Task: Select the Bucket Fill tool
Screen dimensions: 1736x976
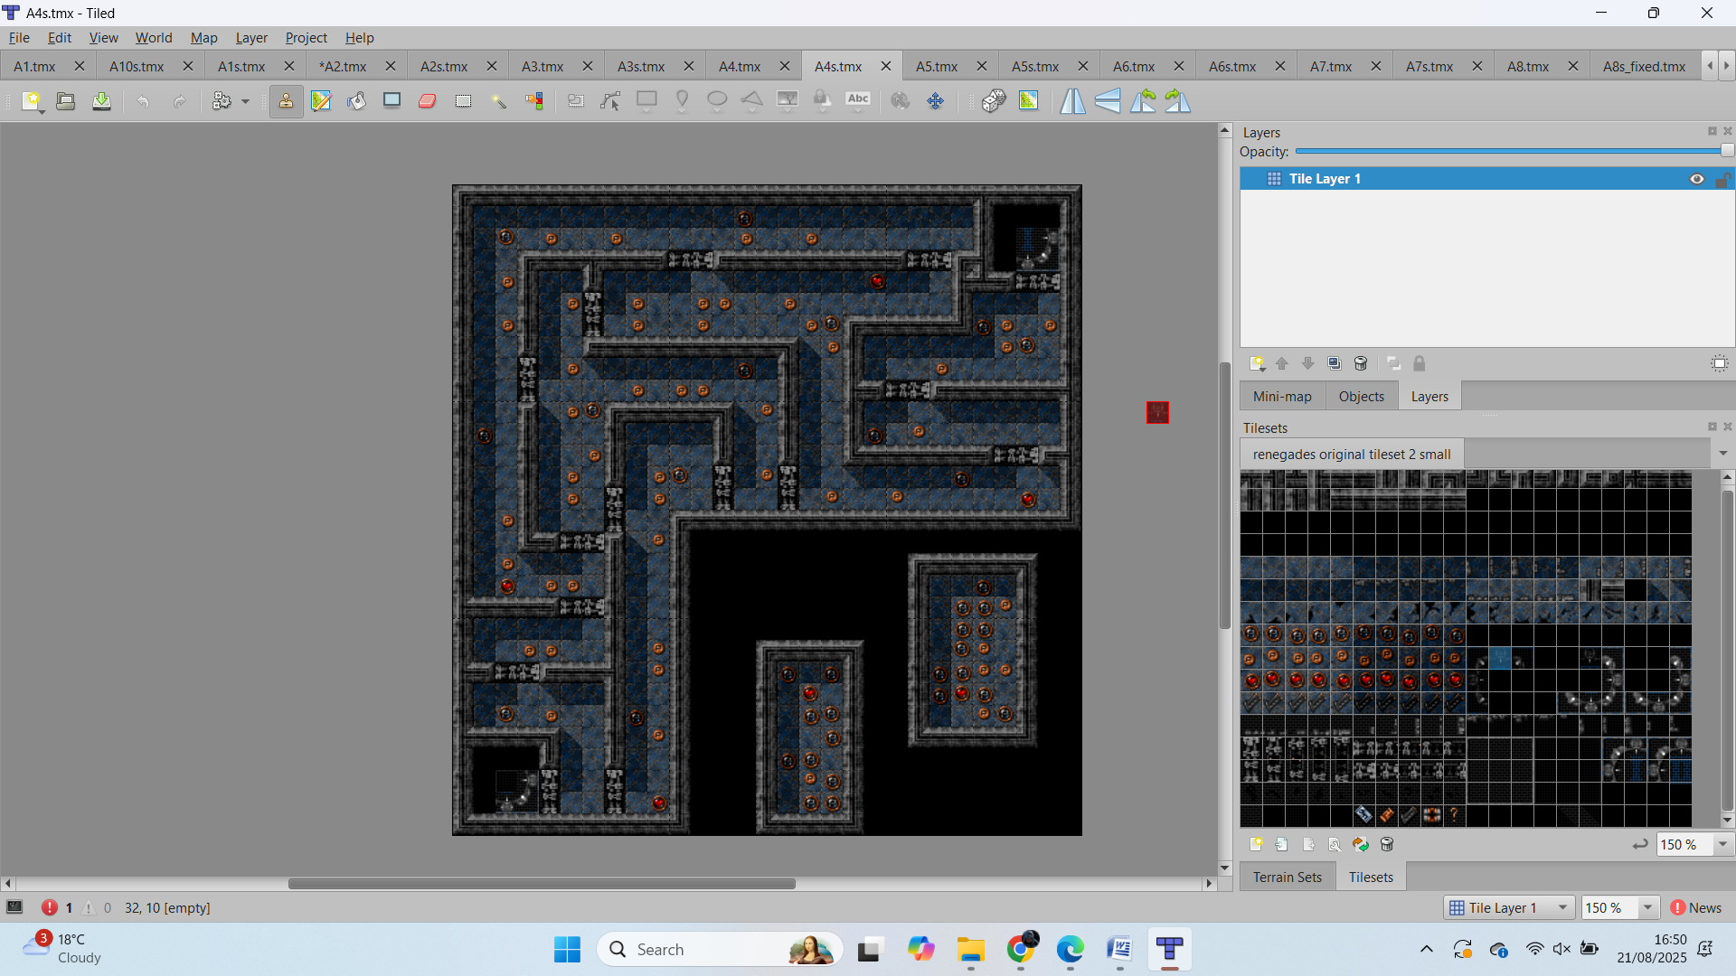Action: coord(356,101)
